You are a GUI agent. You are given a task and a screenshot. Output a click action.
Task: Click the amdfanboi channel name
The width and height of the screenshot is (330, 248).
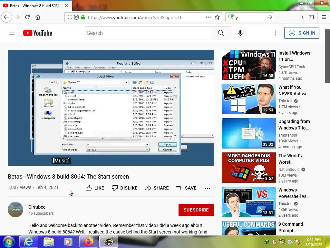288,135
